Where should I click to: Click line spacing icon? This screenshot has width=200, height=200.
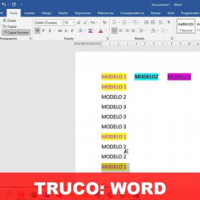pos(141,30)
